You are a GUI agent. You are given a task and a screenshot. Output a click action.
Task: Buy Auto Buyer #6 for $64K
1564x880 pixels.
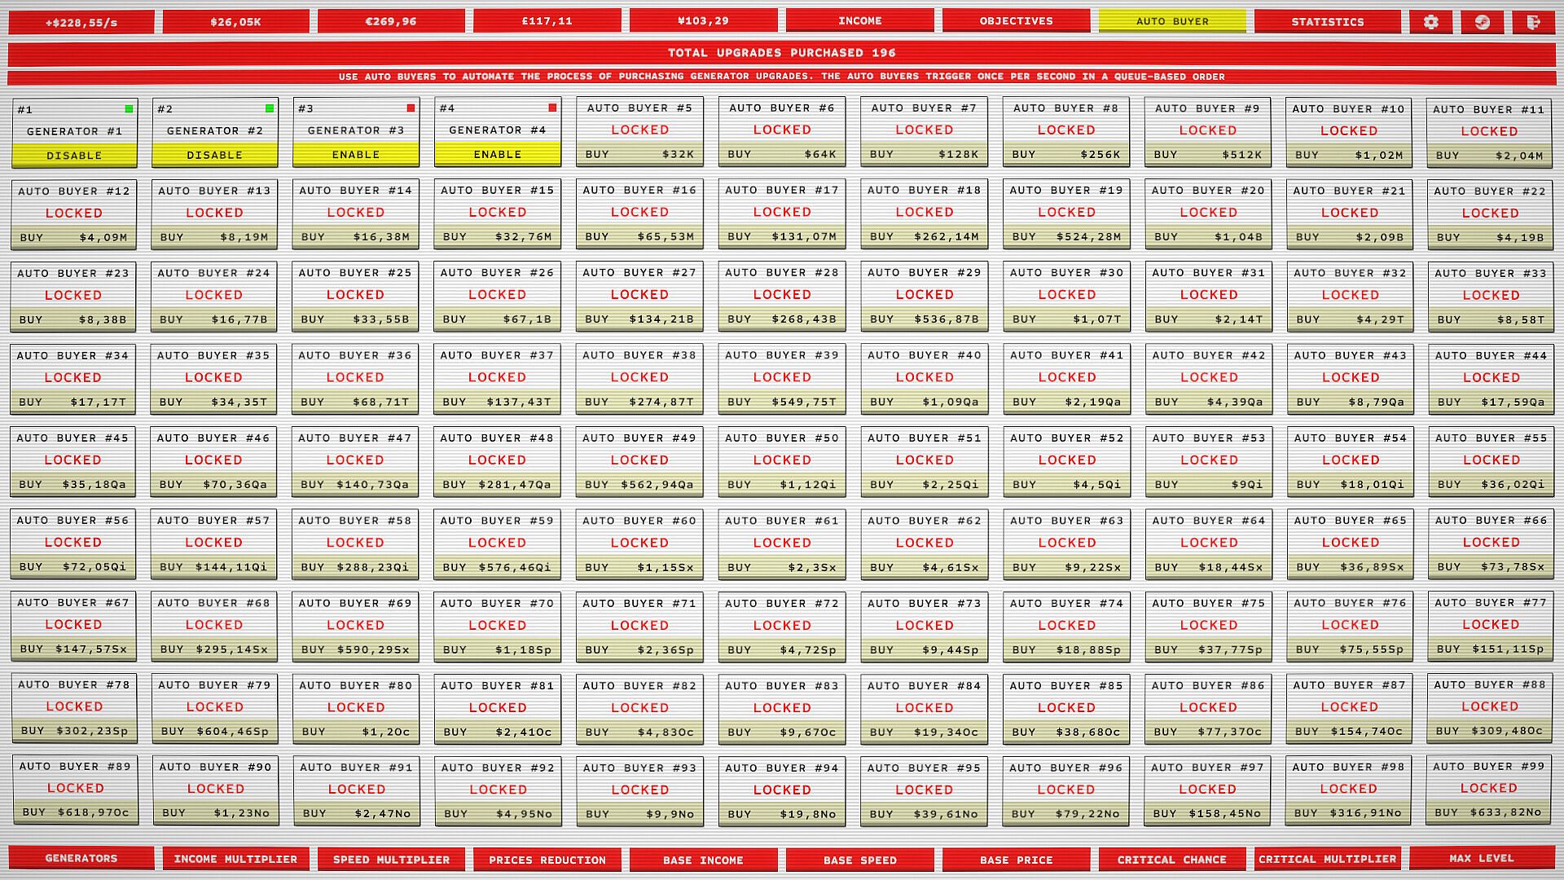point(781,154)
